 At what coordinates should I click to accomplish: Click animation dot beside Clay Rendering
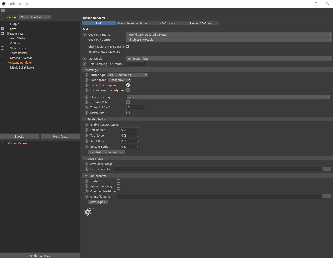coord(87,97)
